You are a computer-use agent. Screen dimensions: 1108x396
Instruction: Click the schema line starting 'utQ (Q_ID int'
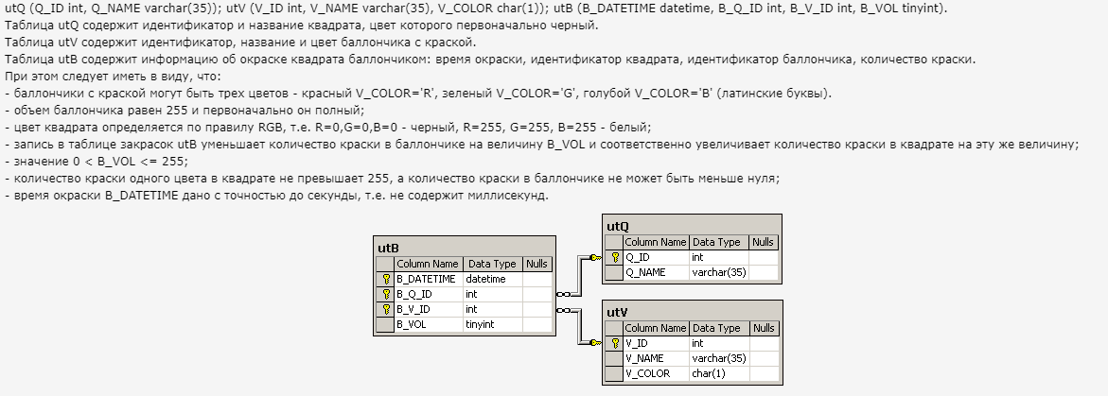click(476, 9)
